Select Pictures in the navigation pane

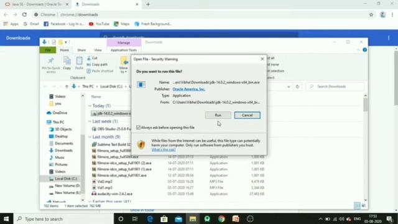(58, 164)
